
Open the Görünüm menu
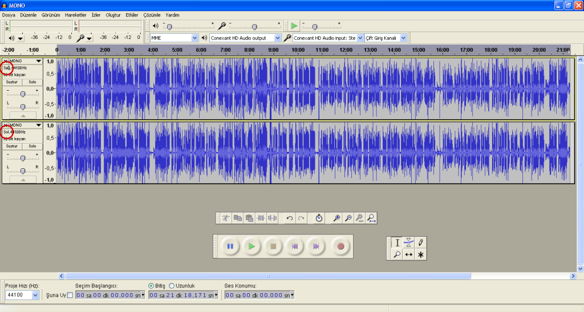click(x=51, y=15)
